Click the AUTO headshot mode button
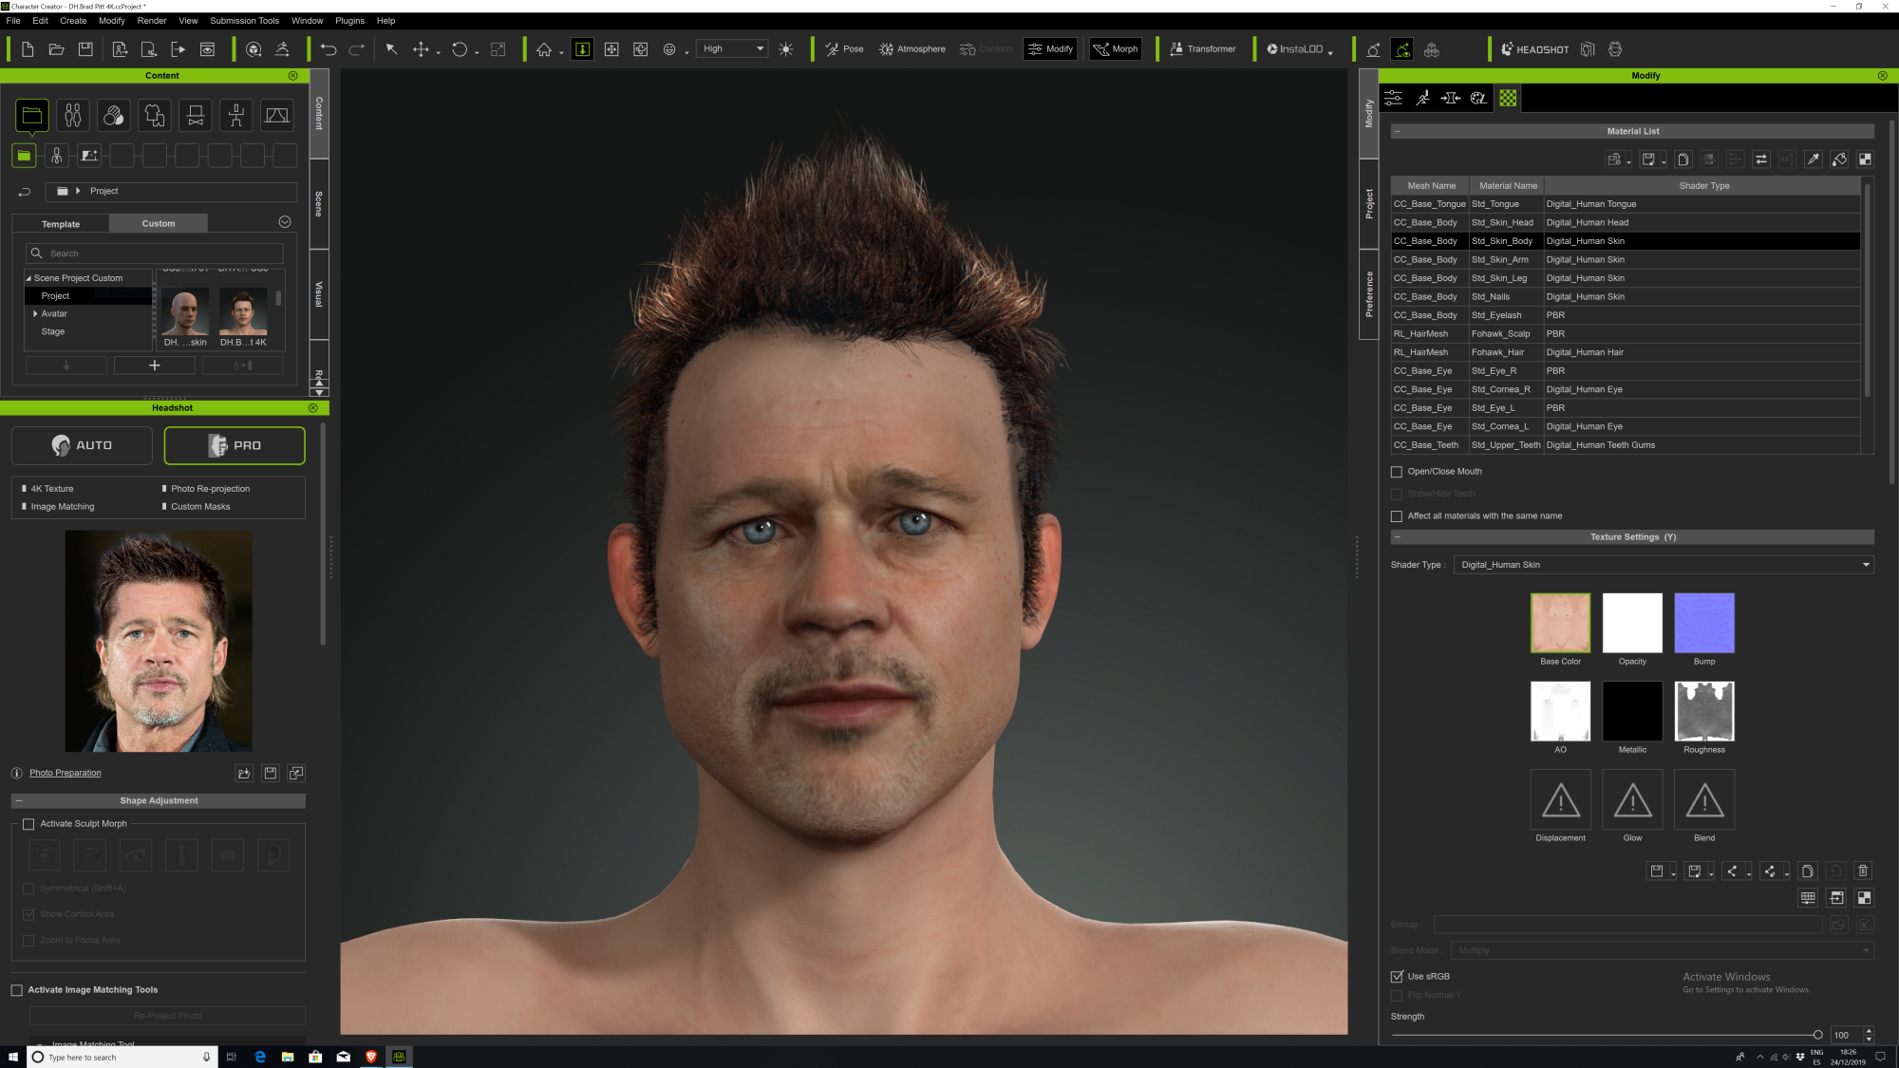The image size is (1899, 1068). [x=82, y=445]
